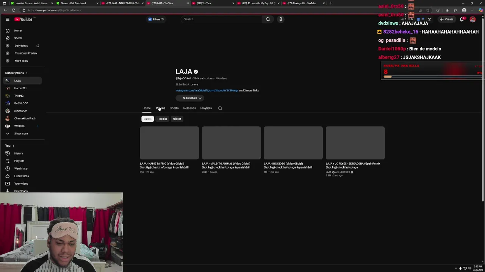This screenshot has width=485, height=272.
Task: Open INSIDIOSO video title
Action: 288,165
